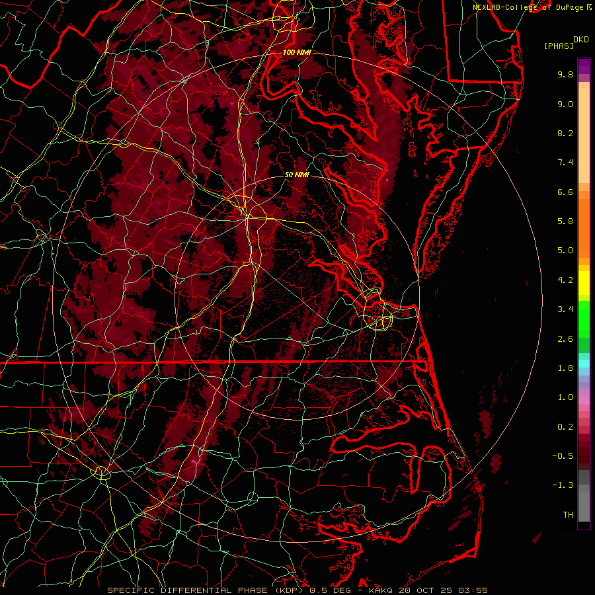The height and width of the screenshot is (595, 595).
Task: Click the 6.6 legend value
Action: [565, 192]
